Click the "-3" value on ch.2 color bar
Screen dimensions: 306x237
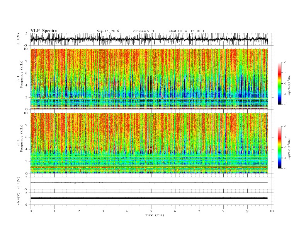[x=285, y=126]
